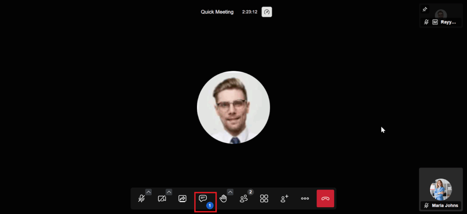
Task: Expand microphone audio options arrow
Action: 149,192
